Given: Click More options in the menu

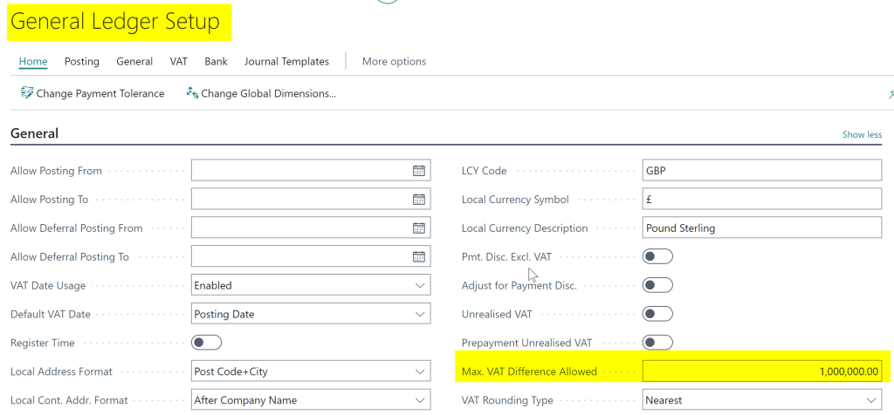Looking at the screenshot, I should 394,62.
